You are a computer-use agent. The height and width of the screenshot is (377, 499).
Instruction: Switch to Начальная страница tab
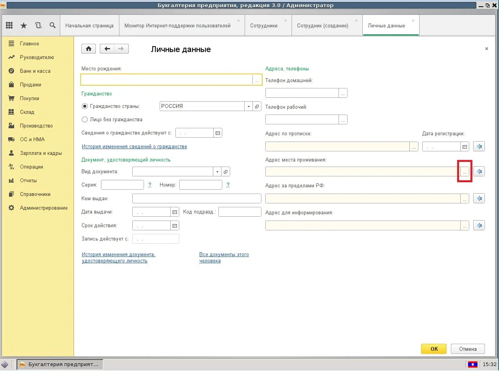[89, 25]
